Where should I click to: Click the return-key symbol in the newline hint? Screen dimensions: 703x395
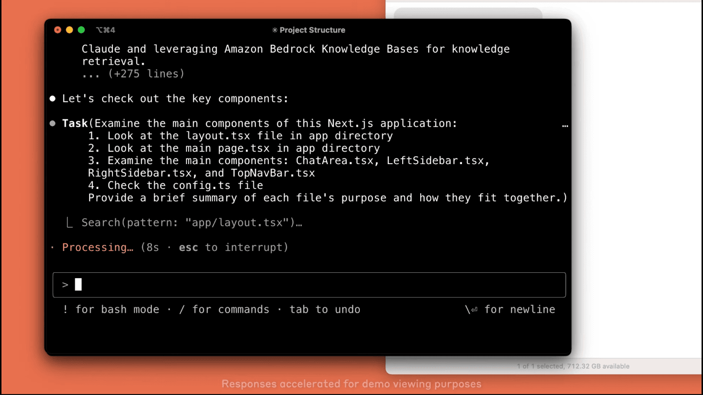pyautogui.click(x=472, y=310)
